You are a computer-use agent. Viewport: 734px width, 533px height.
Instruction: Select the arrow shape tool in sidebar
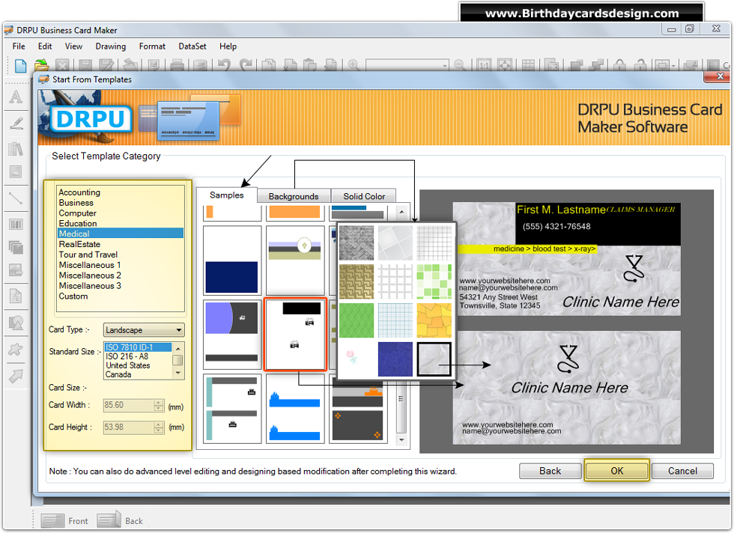[16, 375]
